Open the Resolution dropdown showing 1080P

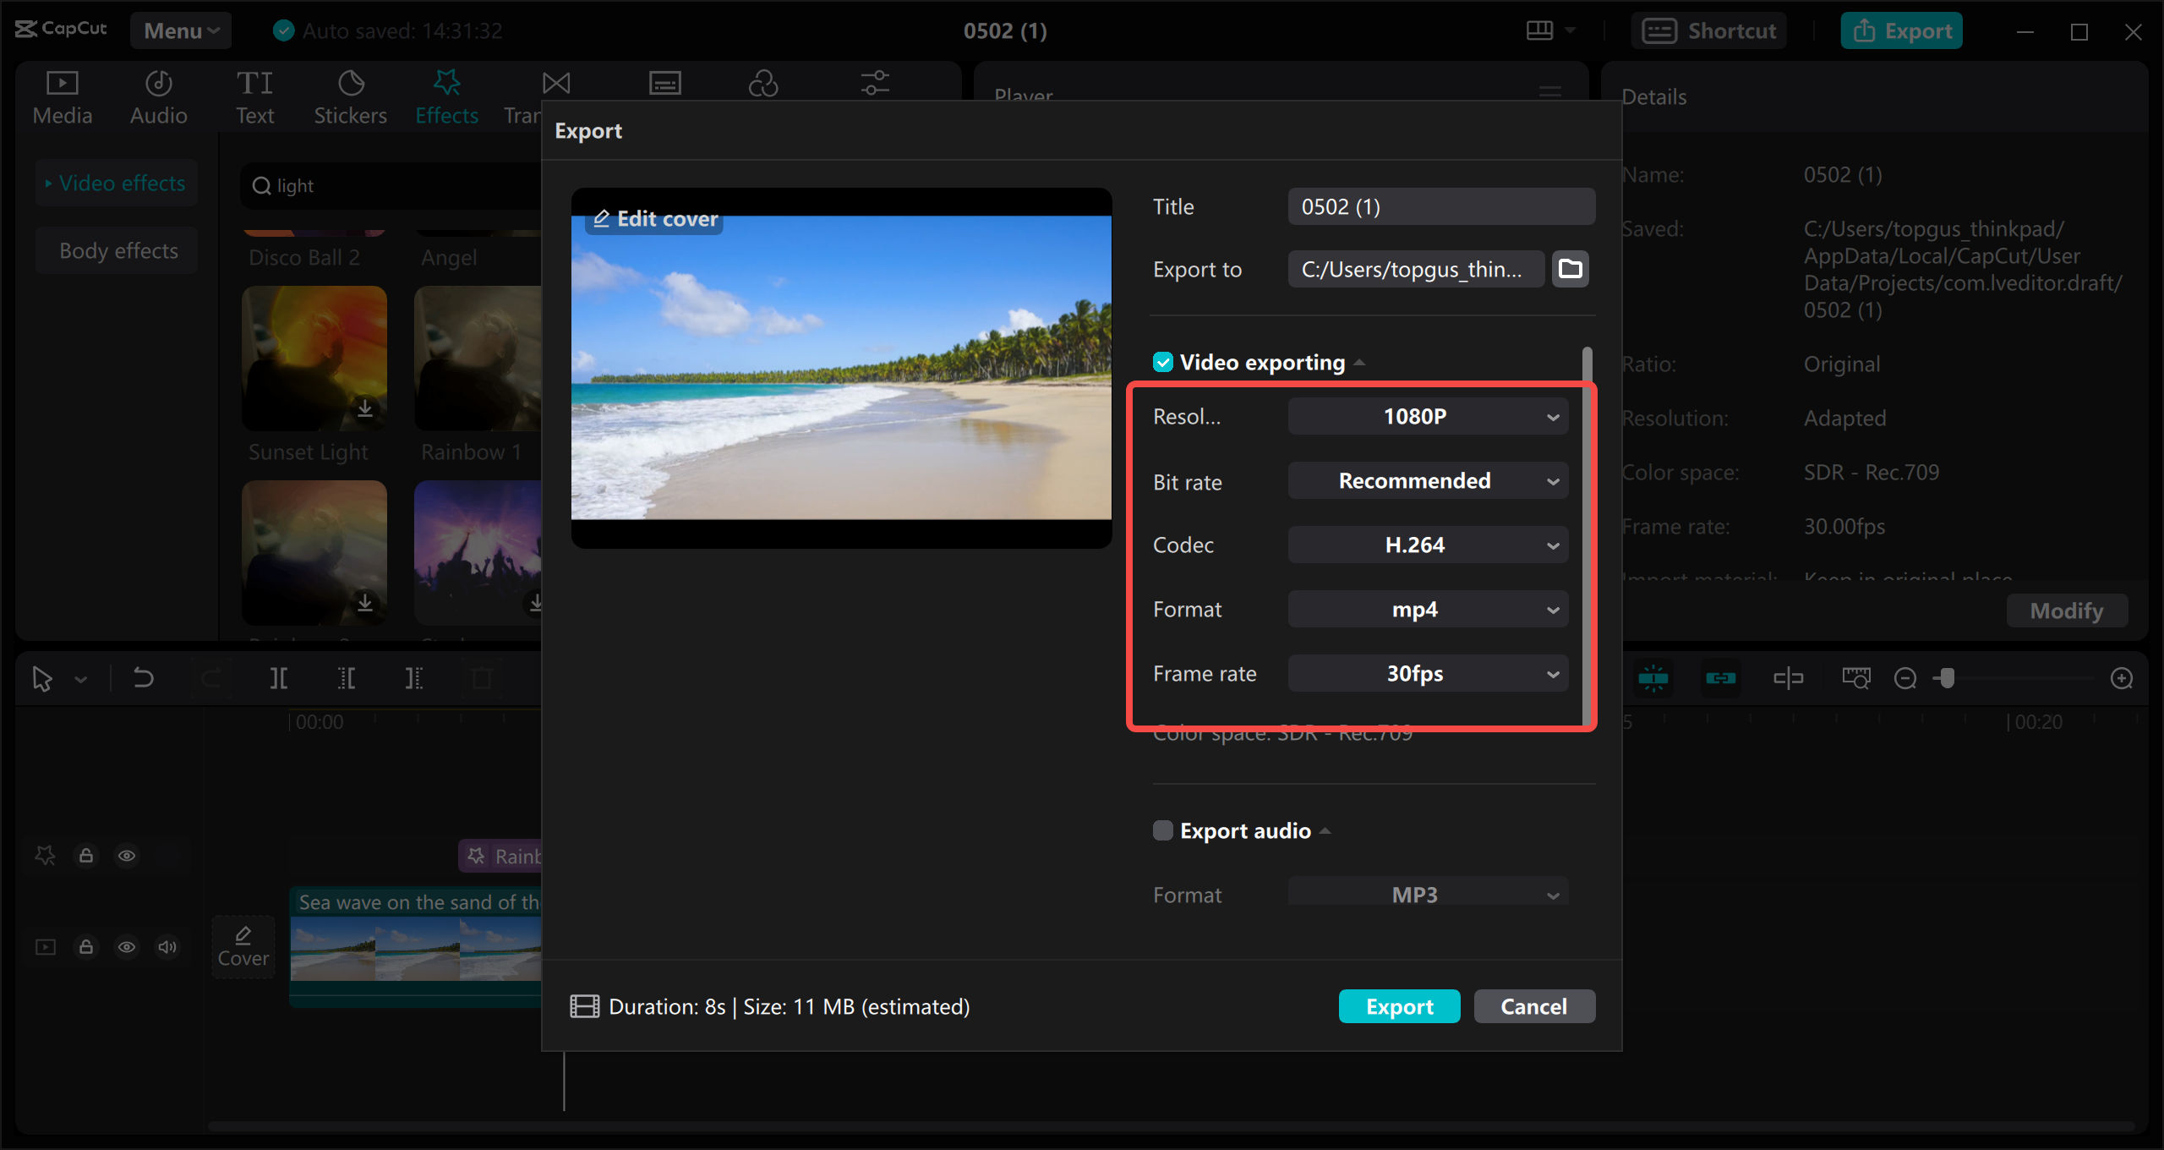[1427, 415]
